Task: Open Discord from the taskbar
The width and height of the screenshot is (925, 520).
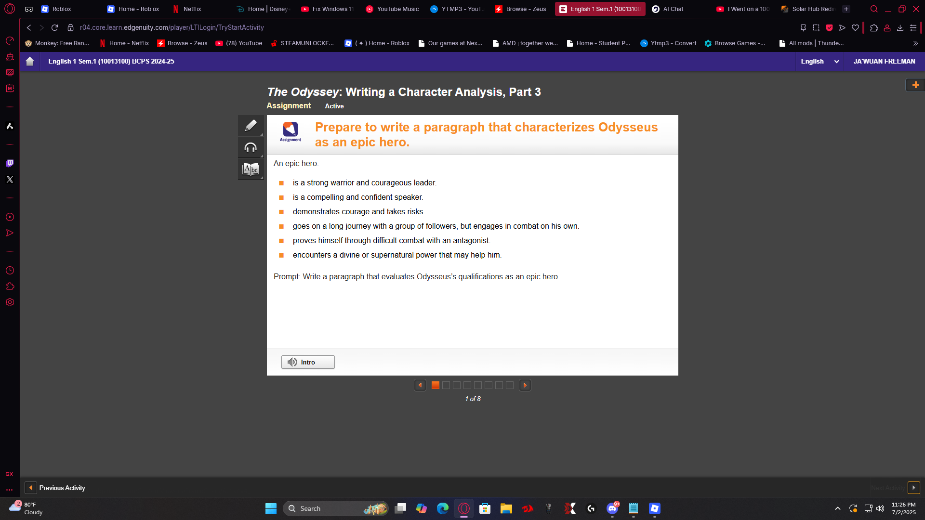Action: 612,508
